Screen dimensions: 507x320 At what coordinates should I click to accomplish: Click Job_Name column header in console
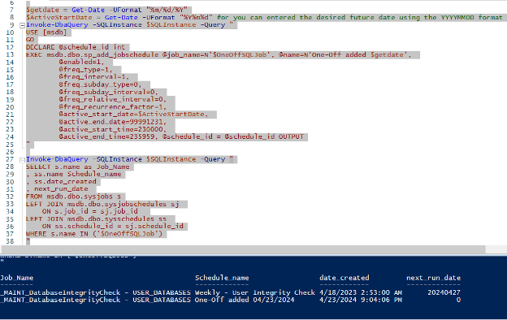pyautogui.click(x=17, y=278)
